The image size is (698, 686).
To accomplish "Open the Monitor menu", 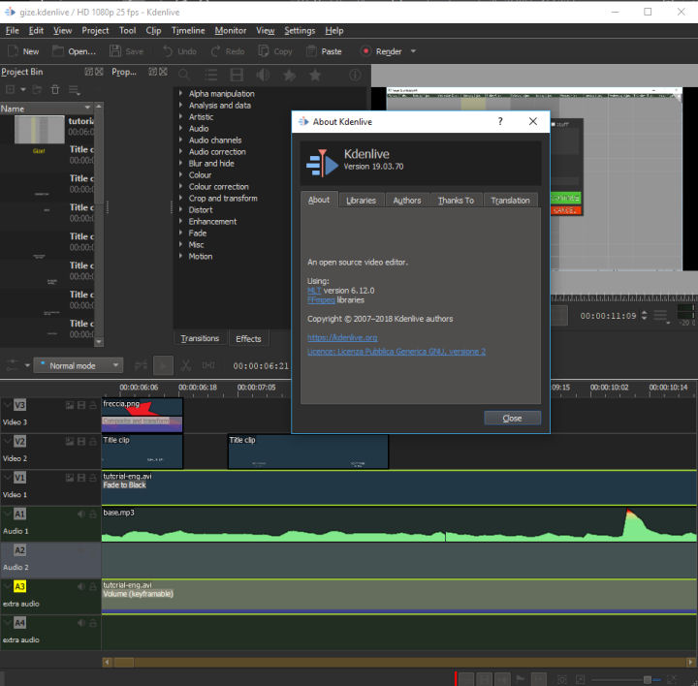I will tap(230, 30).
